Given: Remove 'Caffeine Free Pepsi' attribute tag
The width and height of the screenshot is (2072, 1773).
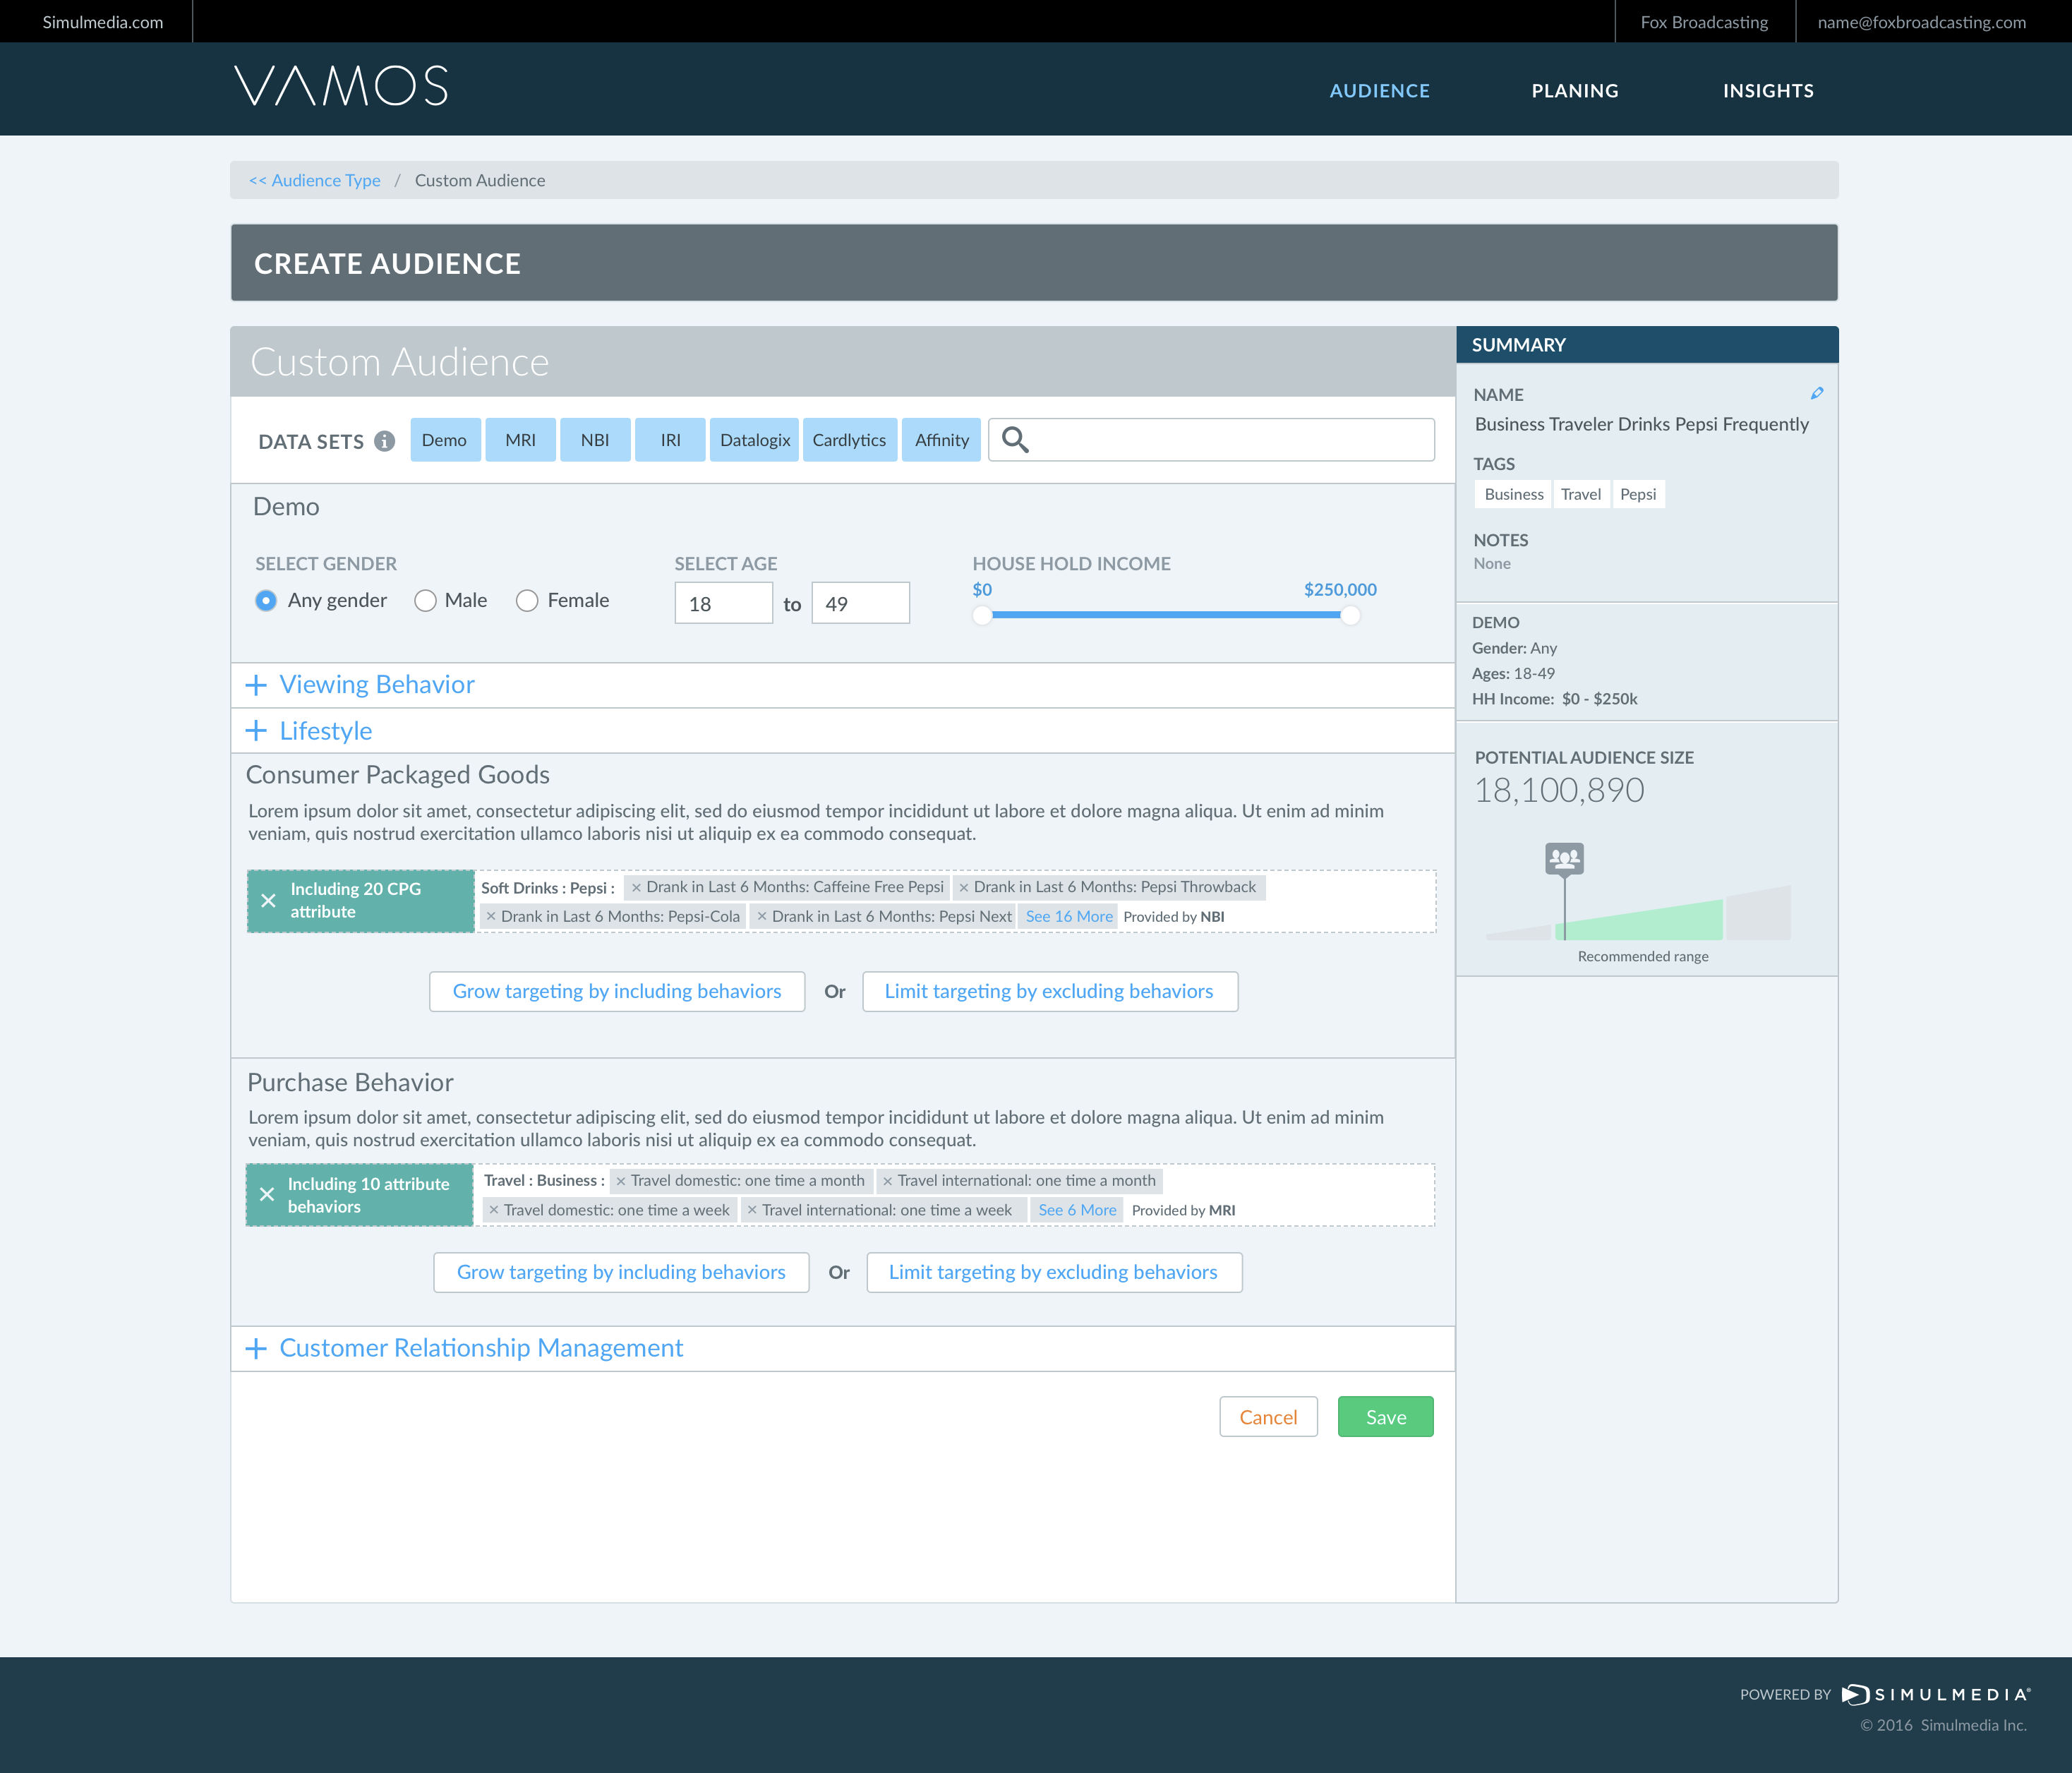Looking at the screenshot, I should (x=636, y=887).
